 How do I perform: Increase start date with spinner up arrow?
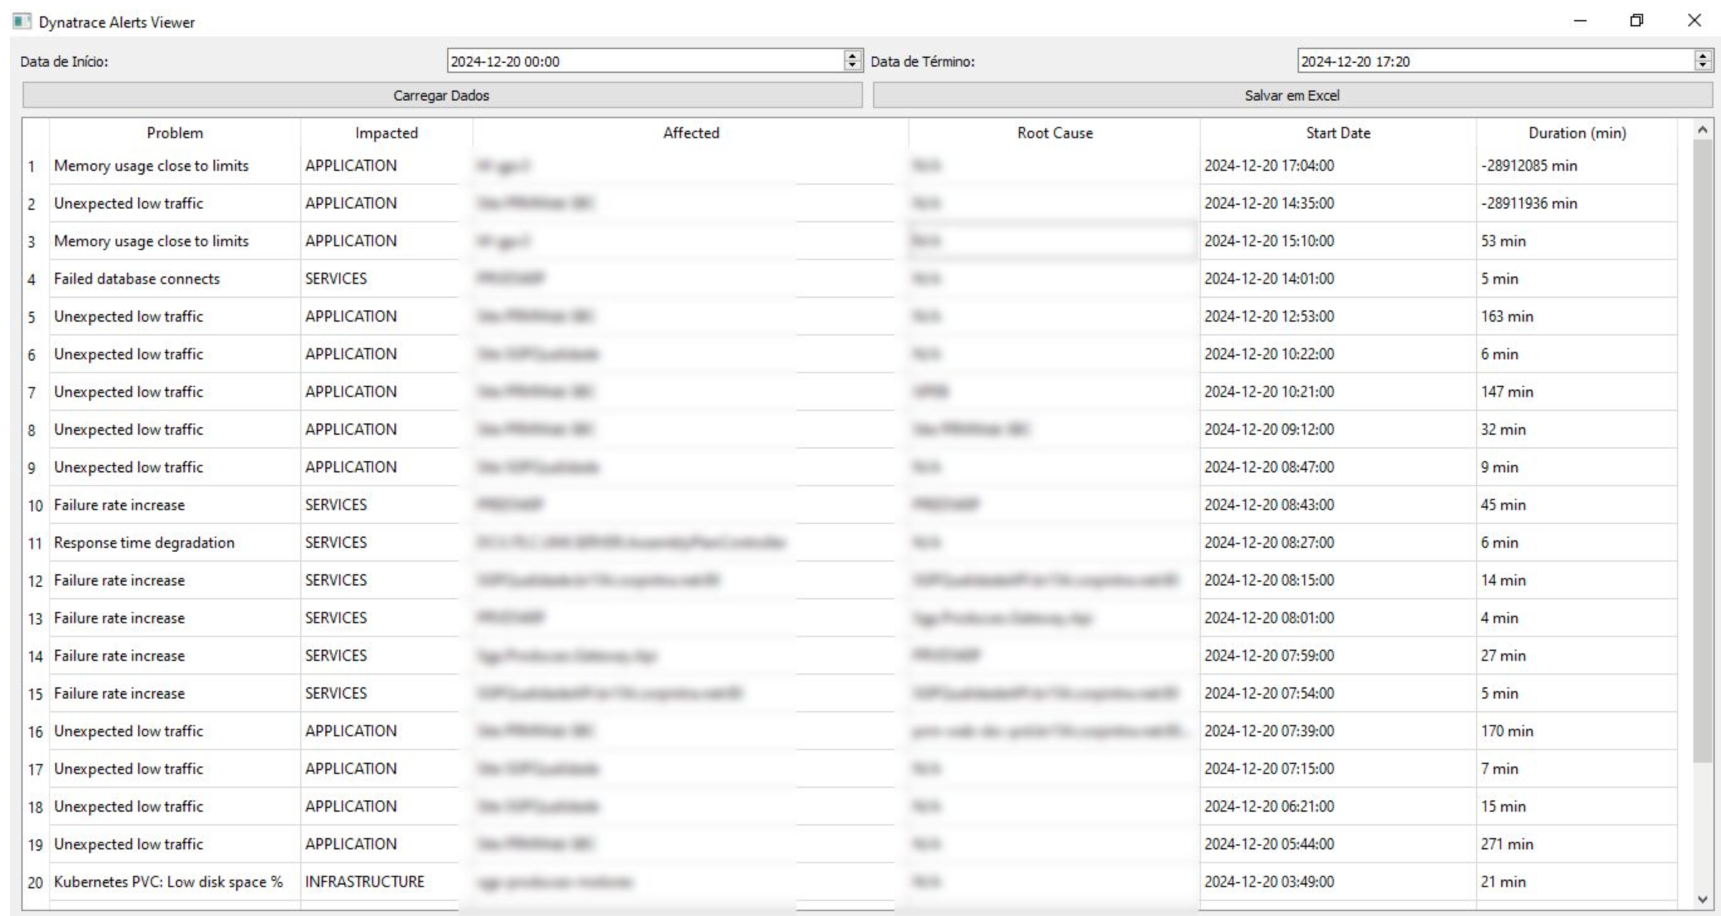pos(852,56)
